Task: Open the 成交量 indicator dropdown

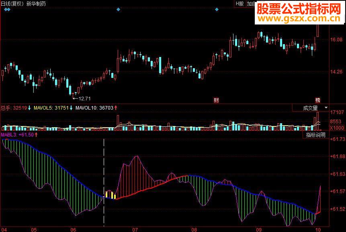Action: [x=311, y=108]
